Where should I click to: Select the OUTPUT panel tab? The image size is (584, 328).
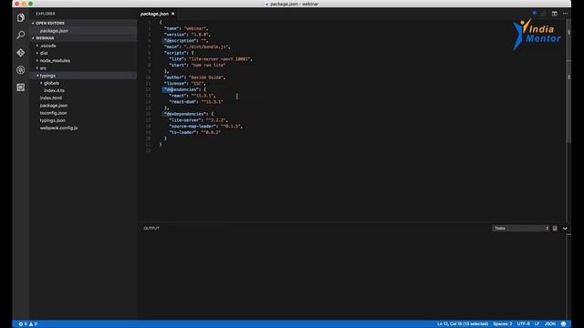(151, 229)
